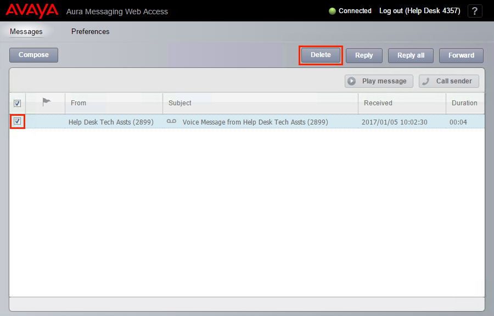Open the Preferences tab
The width and height of the screenshot is (494, 316).
click(91, 32)
